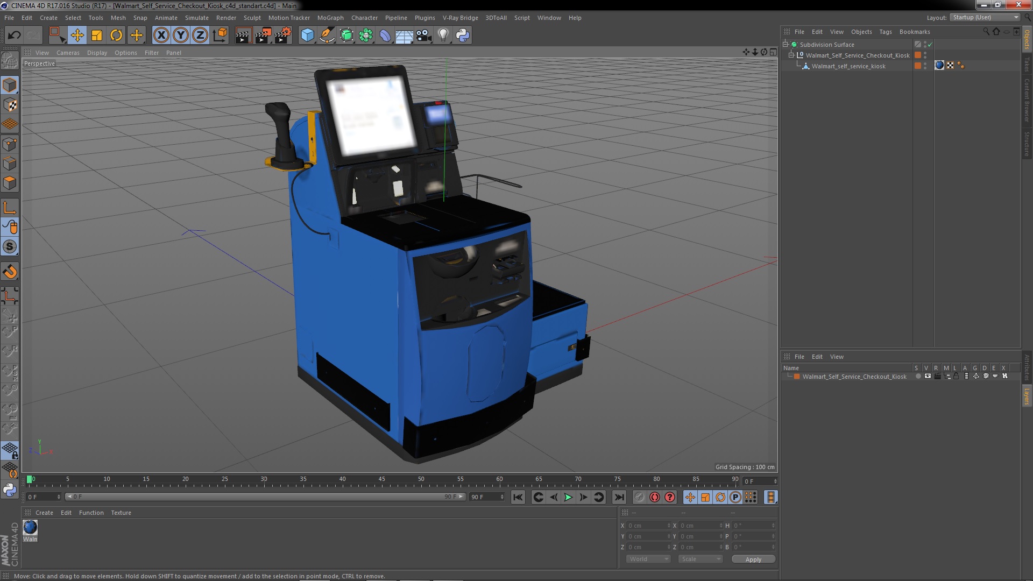Click the Motion Tracker menu item
Viewport: 1033px width, 581px height.
tap(289, 17)
